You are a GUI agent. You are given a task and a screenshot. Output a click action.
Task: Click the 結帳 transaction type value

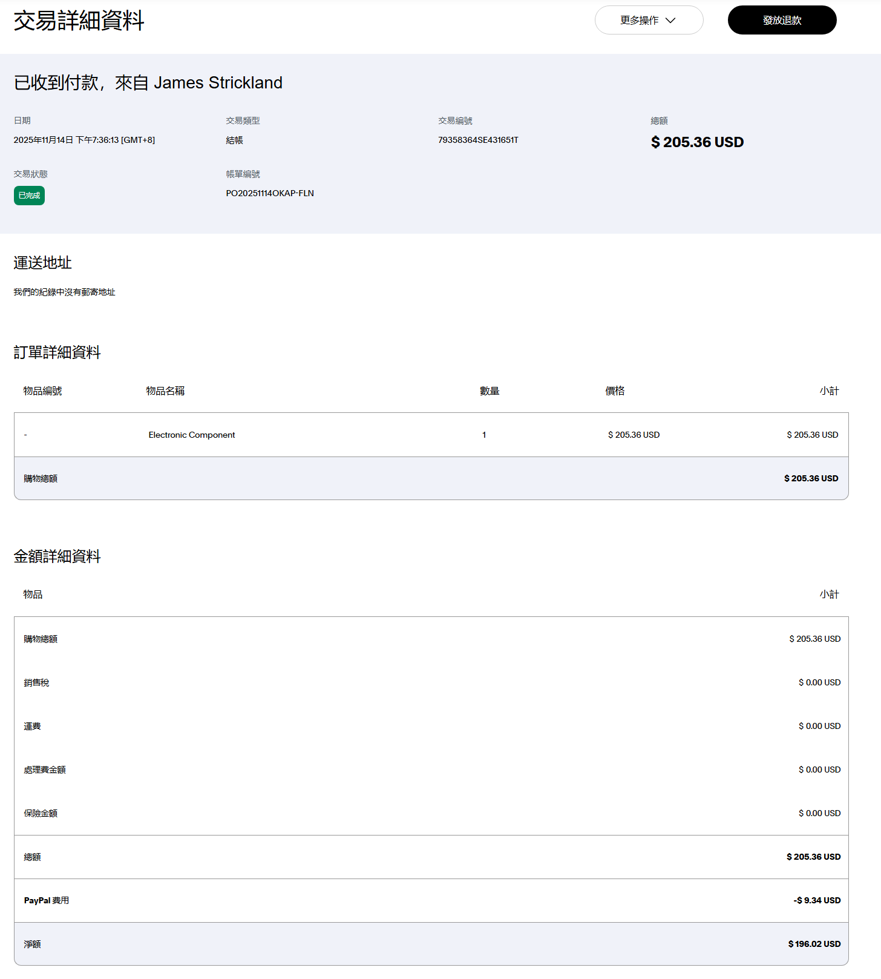click(x=234, y=140)
